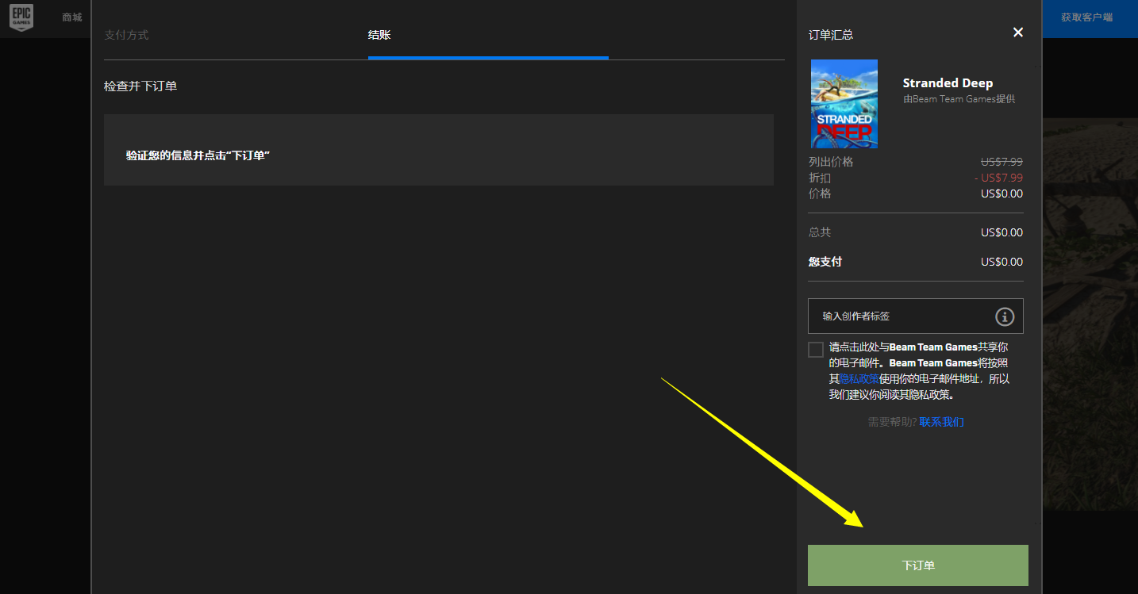Open the 商城 menu item

pos(72,17)
